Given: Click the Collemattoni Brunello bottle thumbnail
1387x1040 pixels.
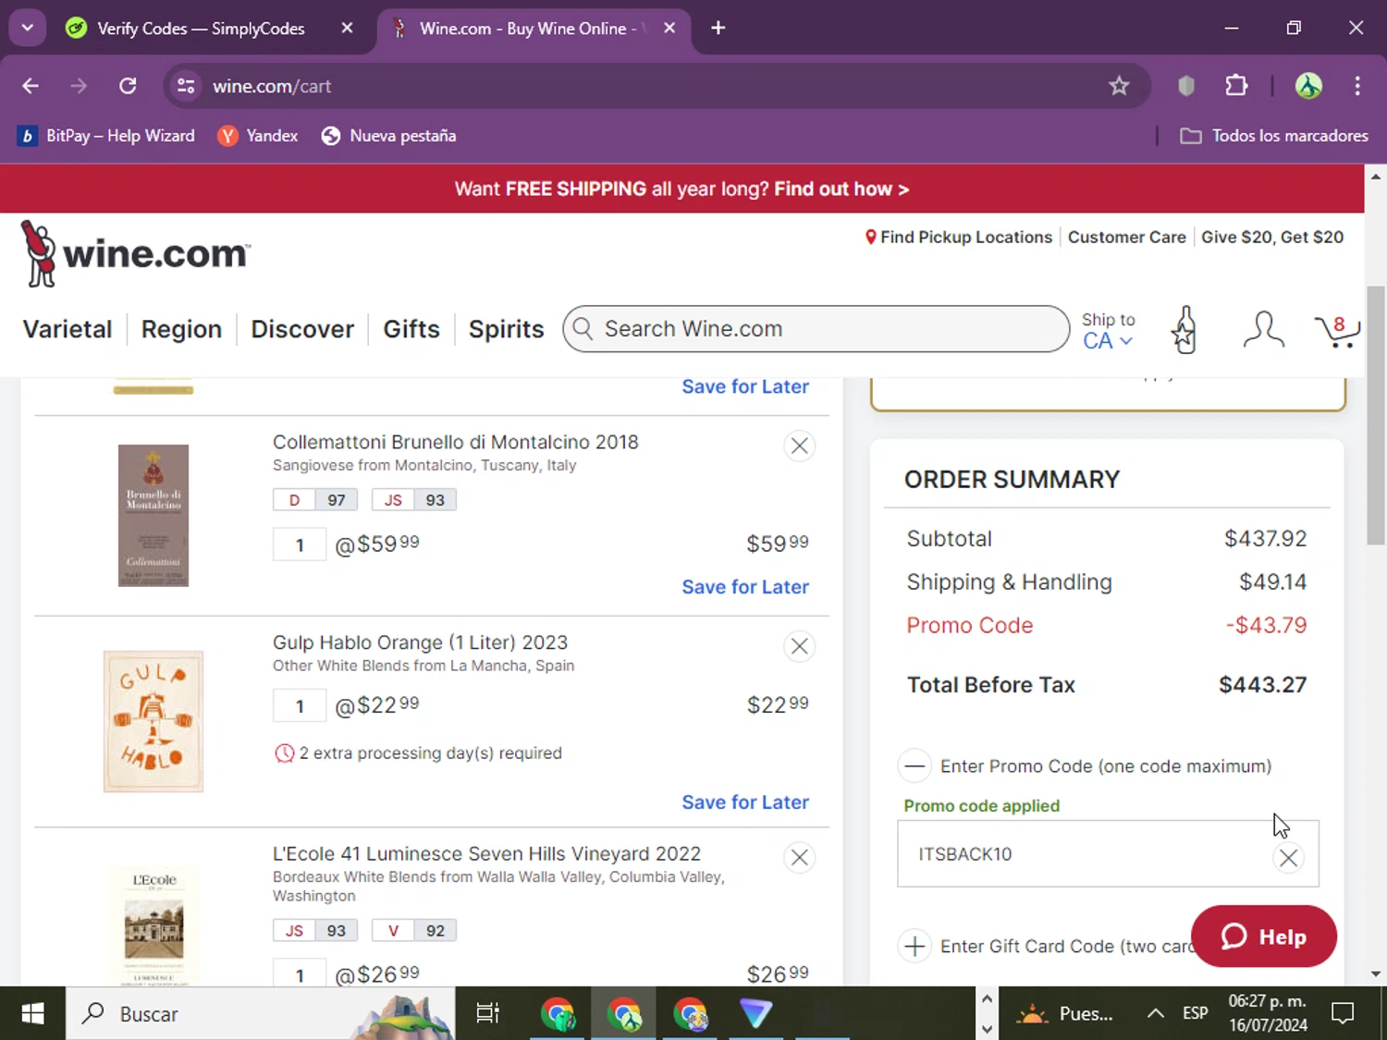Looking at the screenshot, I should 153,516.
